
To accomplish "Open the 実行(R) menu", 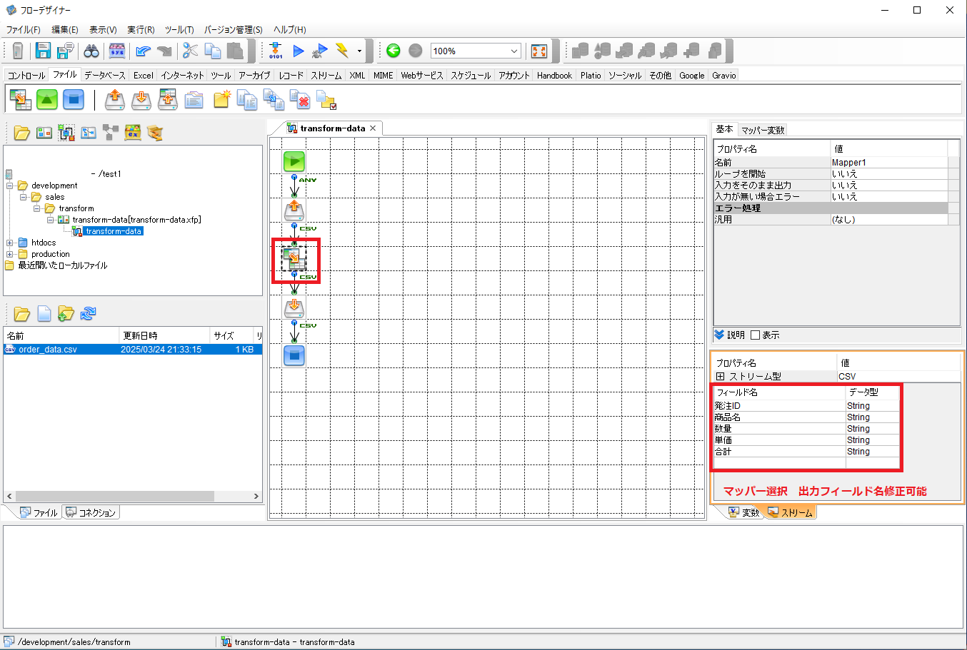I will pyautogui.click(x=141, y=30).
